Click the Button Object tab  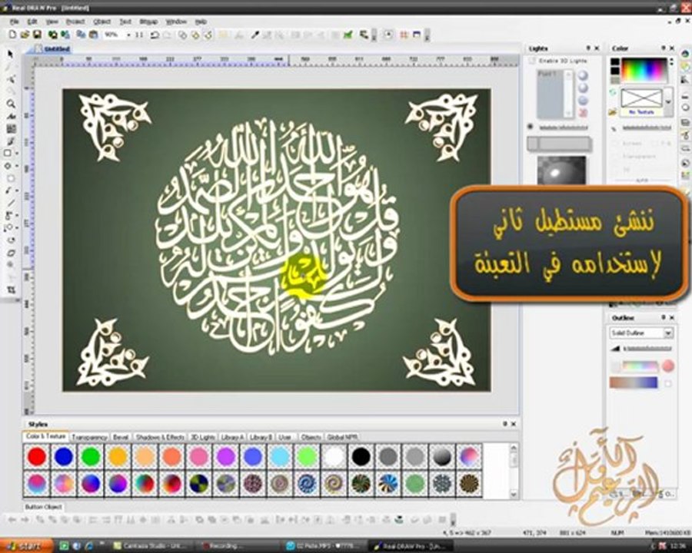[x=43, y=507]
